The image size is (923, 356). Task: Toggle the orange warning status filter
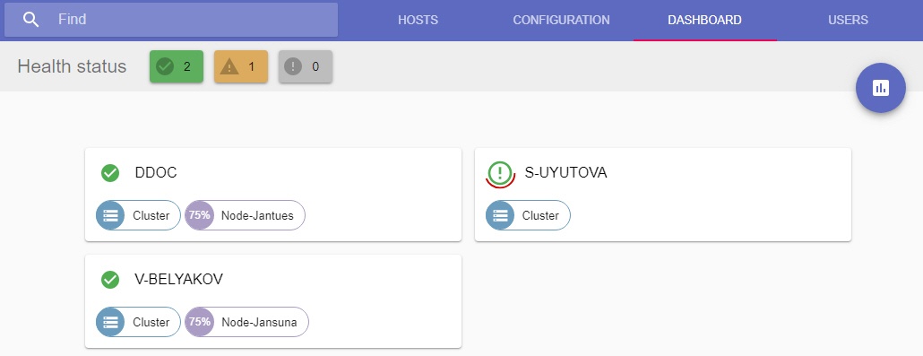pos(241,66)
